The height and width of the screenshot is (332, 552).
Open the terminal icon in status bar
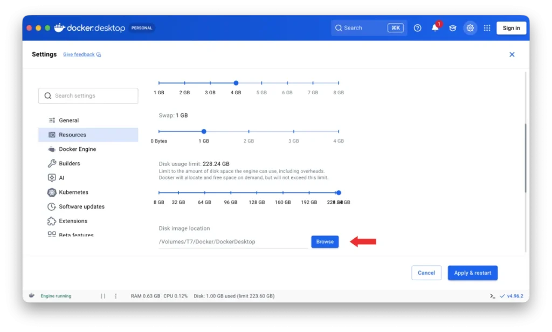493,296
